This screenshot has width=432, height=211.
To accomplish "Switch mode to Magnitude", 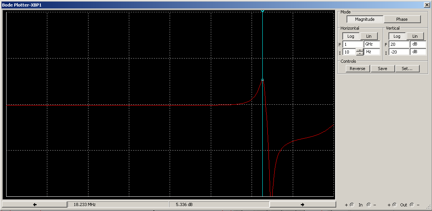I will click(365, 19).
